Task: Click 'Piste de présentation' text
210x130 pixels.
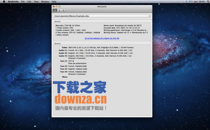Action: pos(77,63)
